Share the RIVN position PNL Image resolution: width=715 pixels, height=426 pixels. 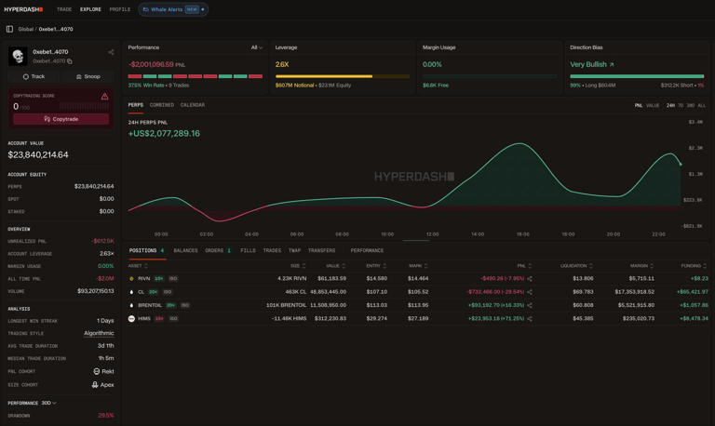(530, 278)
